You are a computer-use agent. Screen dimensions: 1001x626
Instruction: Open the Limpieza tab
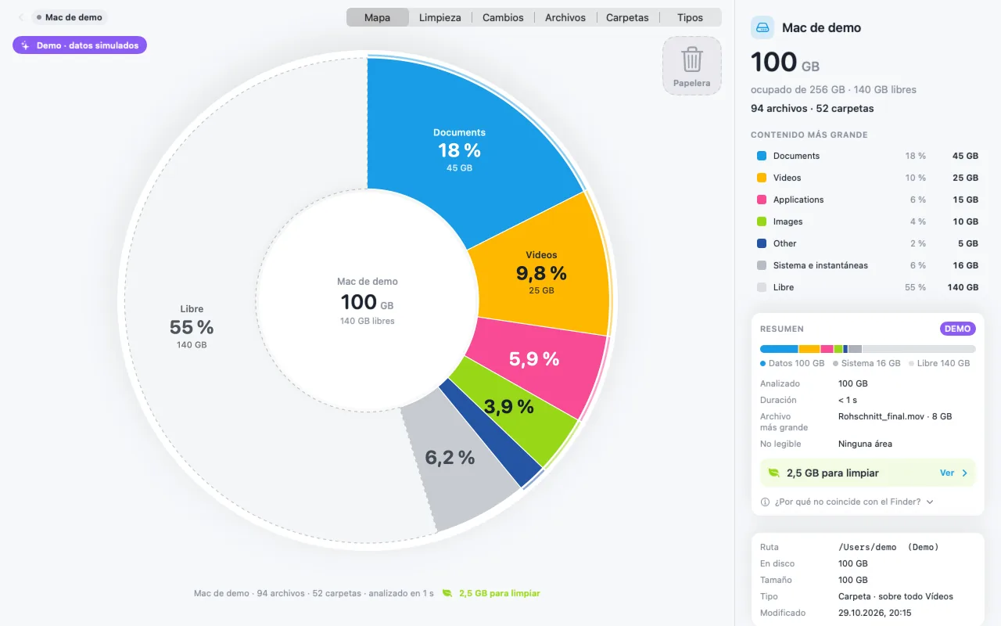[x=440, y=17]
